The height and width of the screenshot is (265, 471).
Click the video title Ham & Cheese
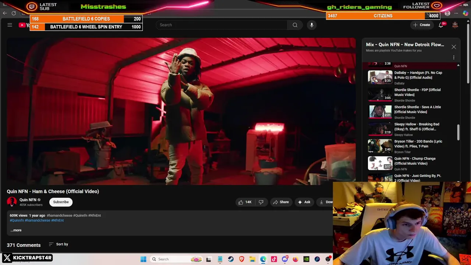pos(53,191)
